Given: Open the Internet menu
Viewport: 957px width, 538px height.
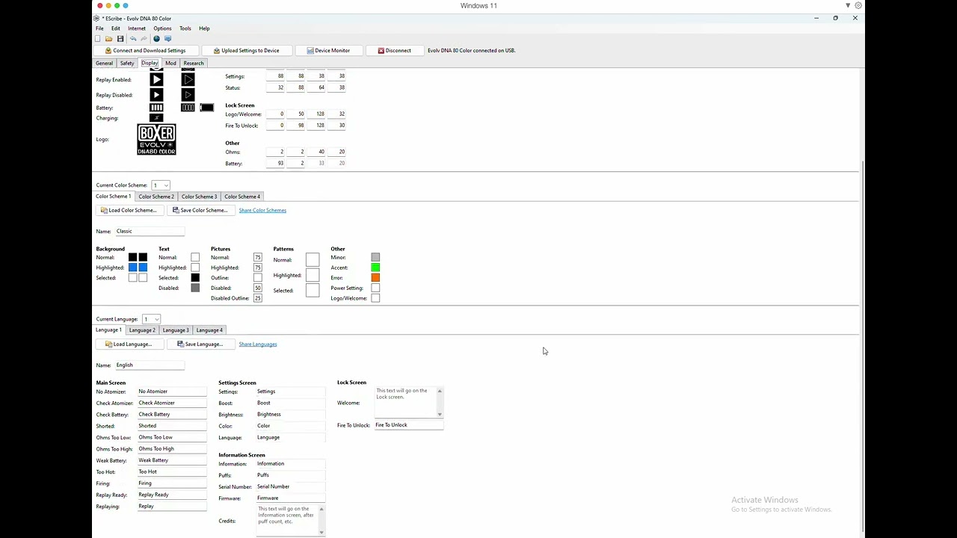Looking at the screenshot, I should (x=137, y=28).
